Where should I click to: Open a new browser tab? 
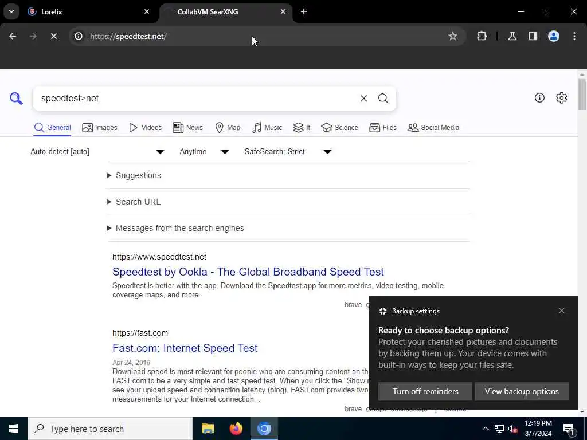(304, 11)
